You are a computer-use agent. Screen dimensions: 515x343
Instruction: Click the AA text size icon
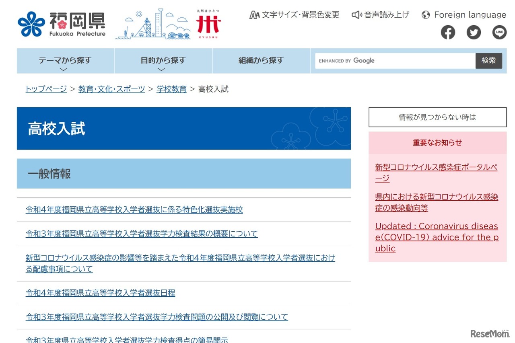tap(254, 15)
